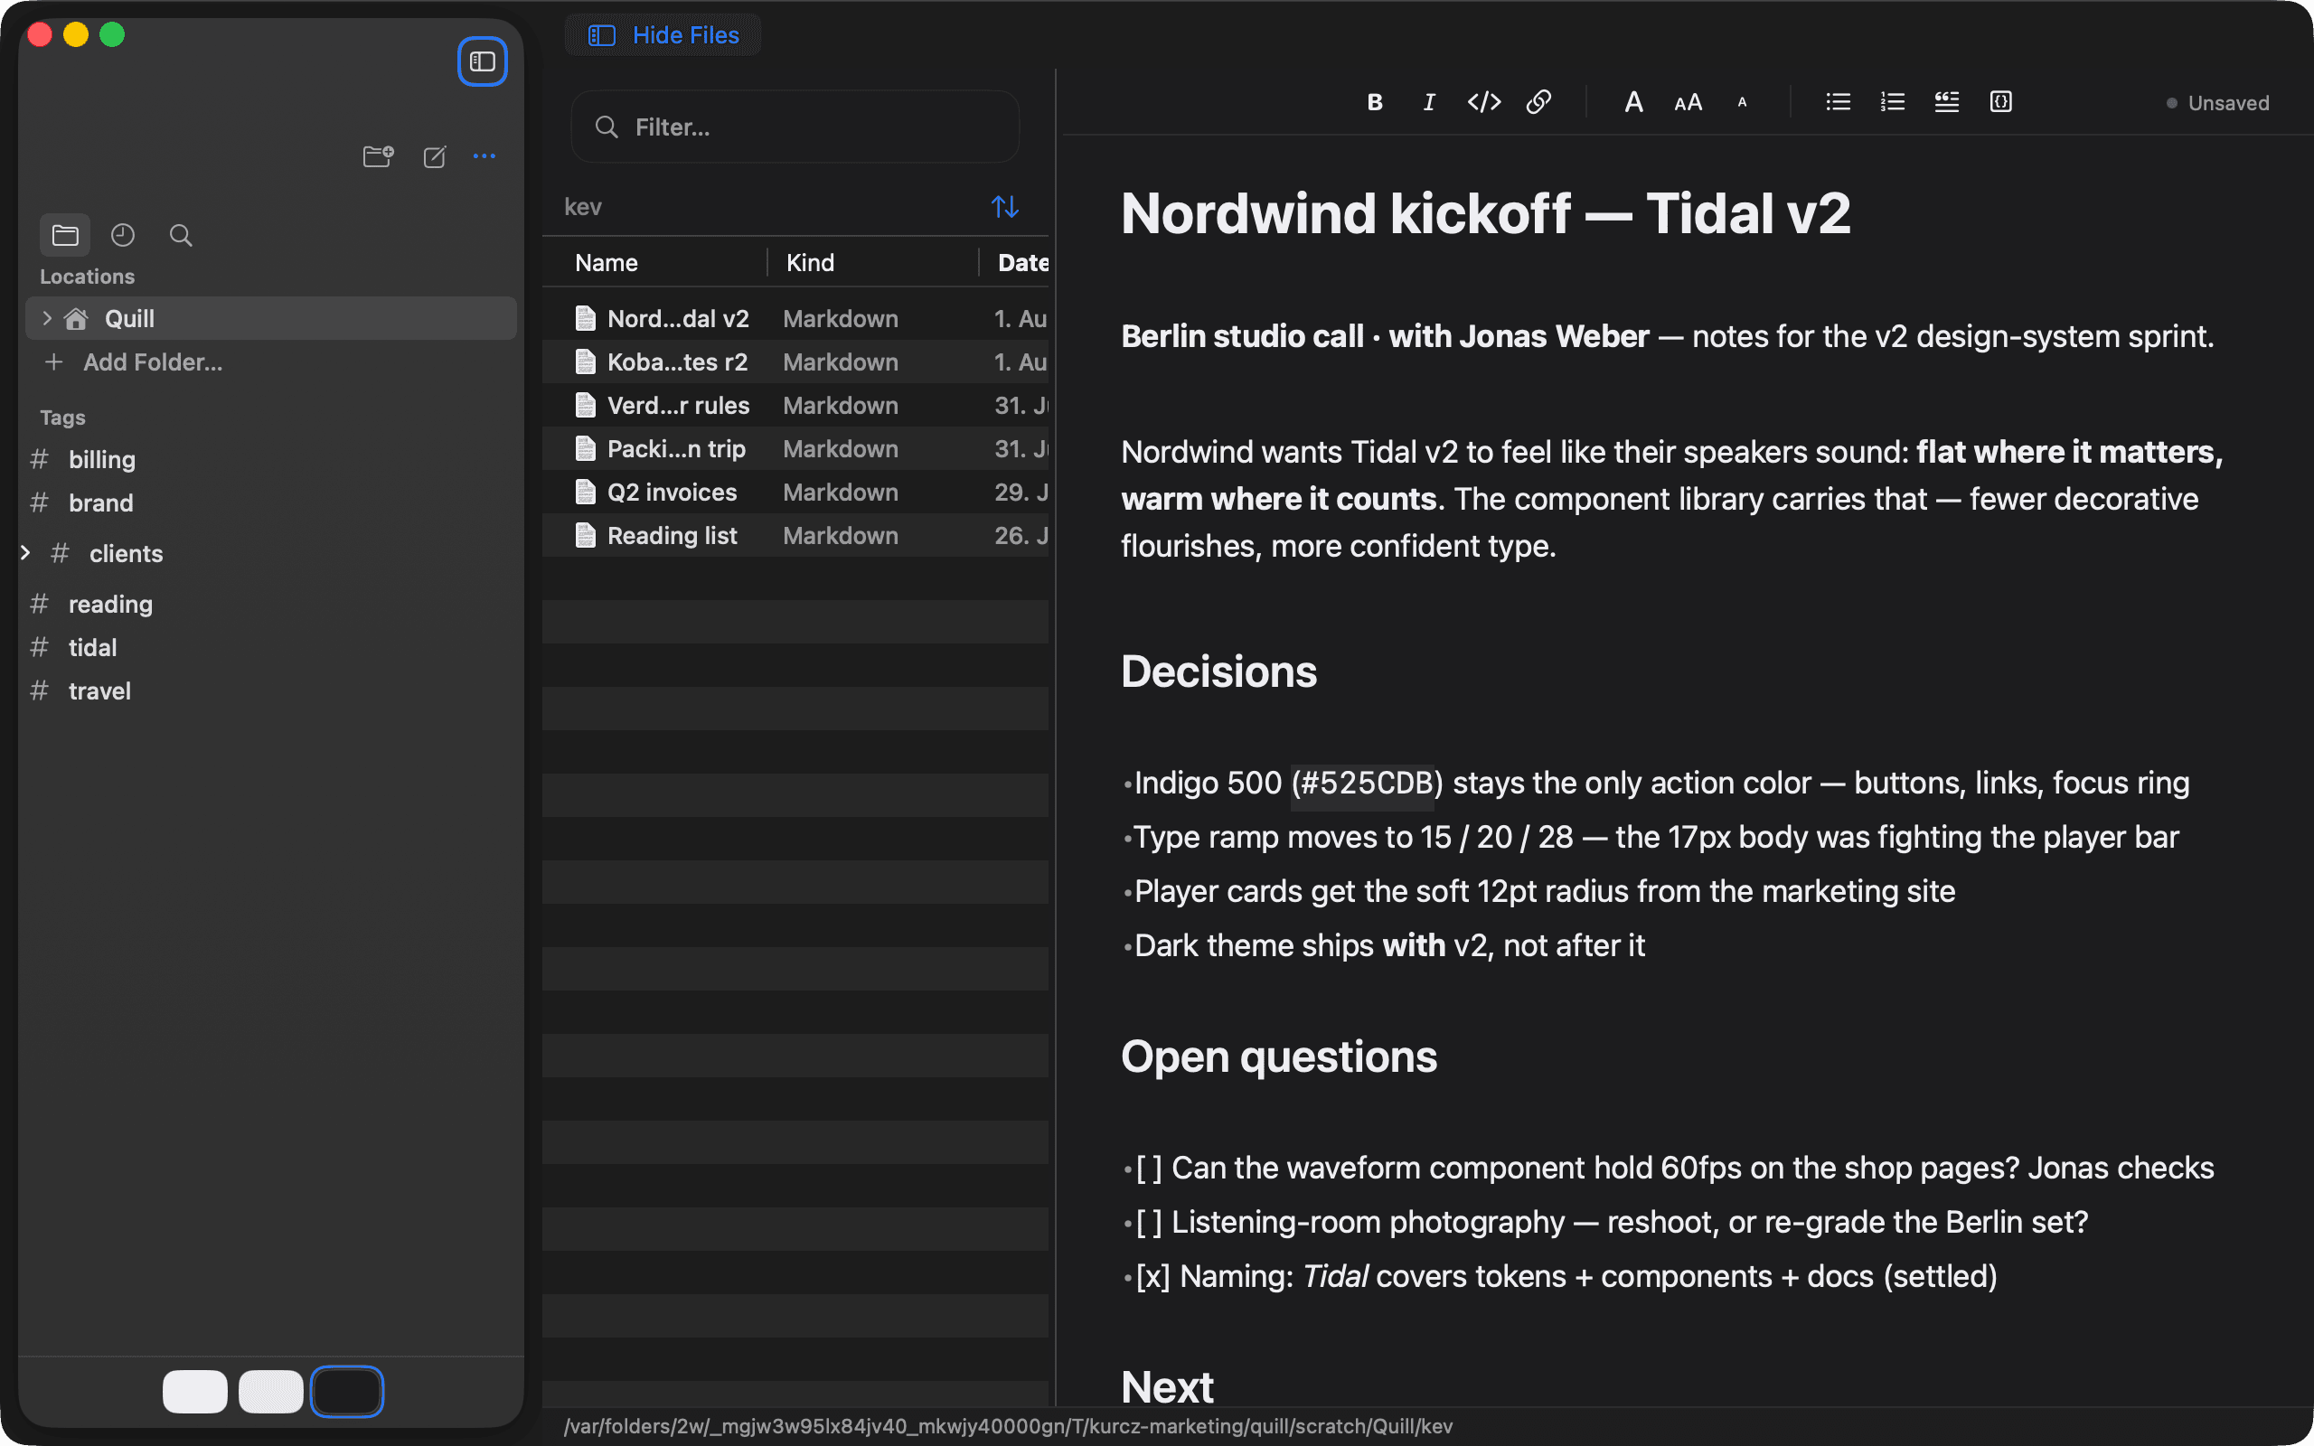Switch to the recents clock tab

[122, 234]
